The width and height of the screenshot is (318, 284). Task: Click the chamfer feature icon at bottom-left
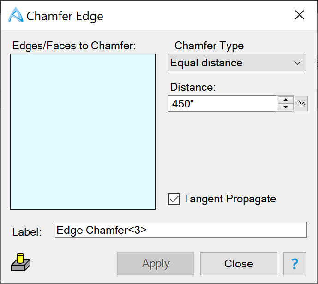(20, 262)
